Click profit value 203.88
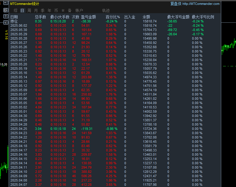 (86, 77)
